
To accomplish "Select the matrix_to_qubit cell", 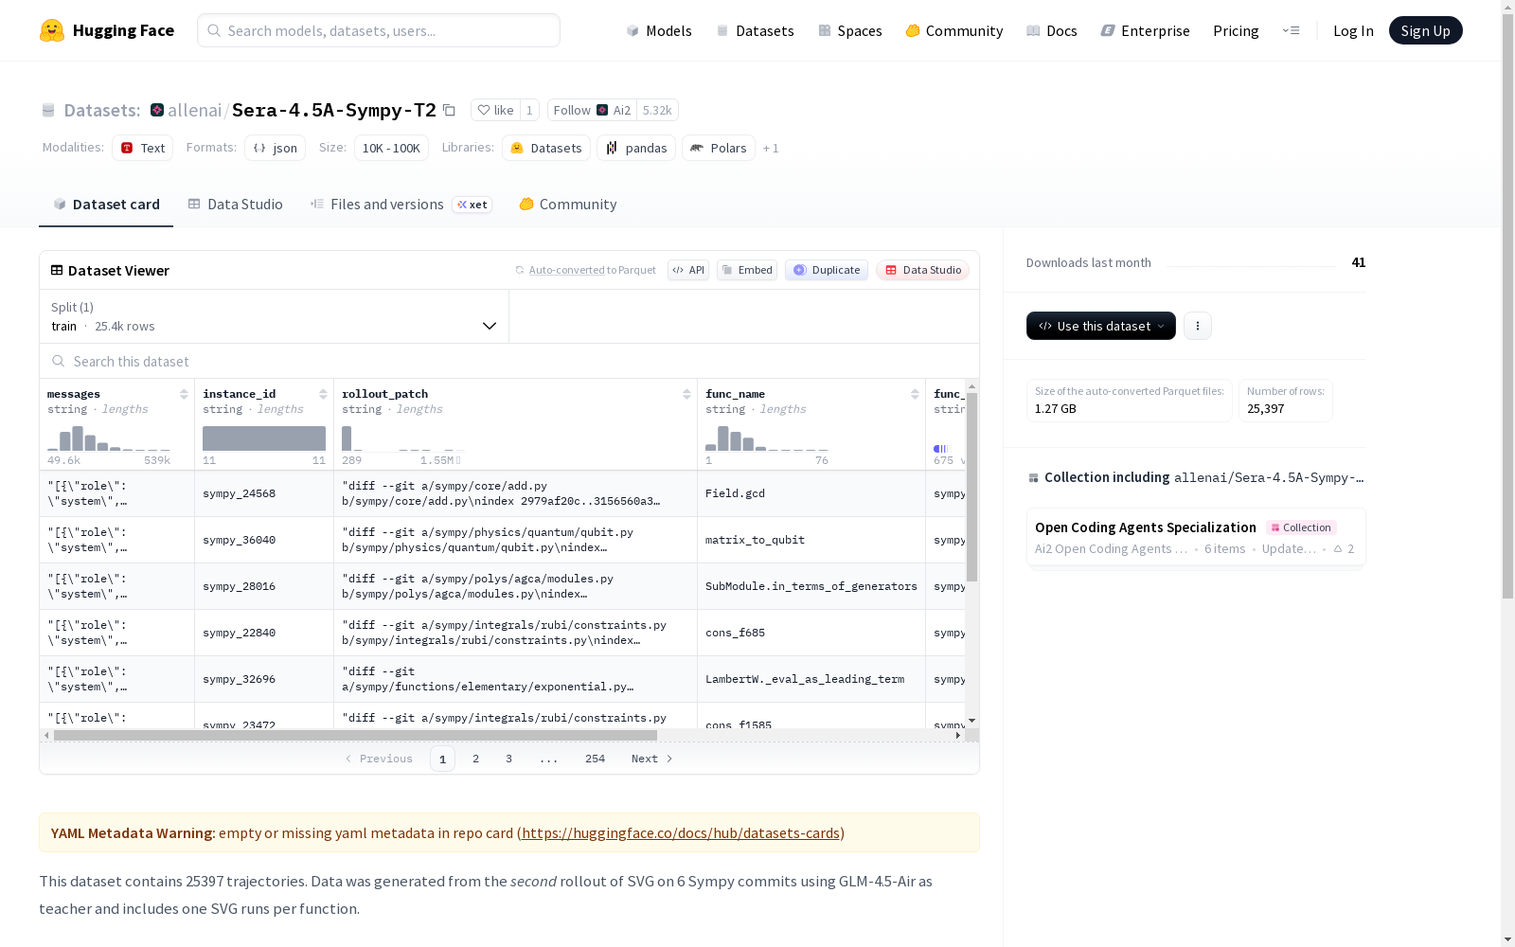I will [x=811, y=540].
